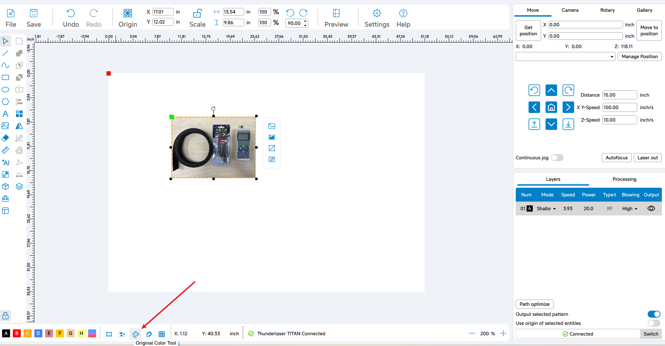Open the Preview tool
This screenshot has width=665, height=346.
tap(336, 18)
